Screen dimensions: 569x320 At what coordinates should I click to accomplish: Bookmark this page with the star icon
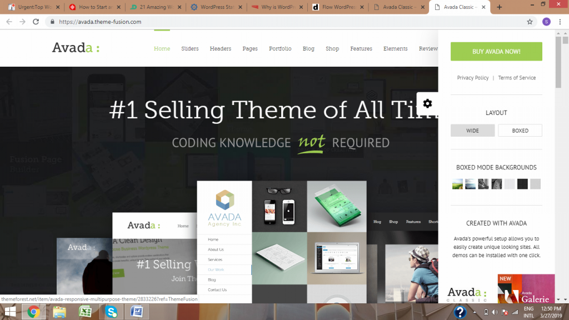[x=530, y=22]
